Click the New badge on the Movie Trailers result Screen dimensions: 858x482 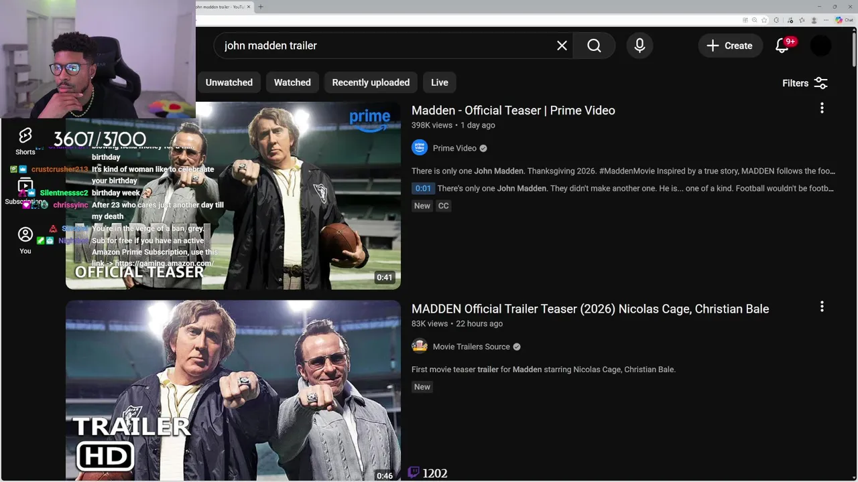422,387
